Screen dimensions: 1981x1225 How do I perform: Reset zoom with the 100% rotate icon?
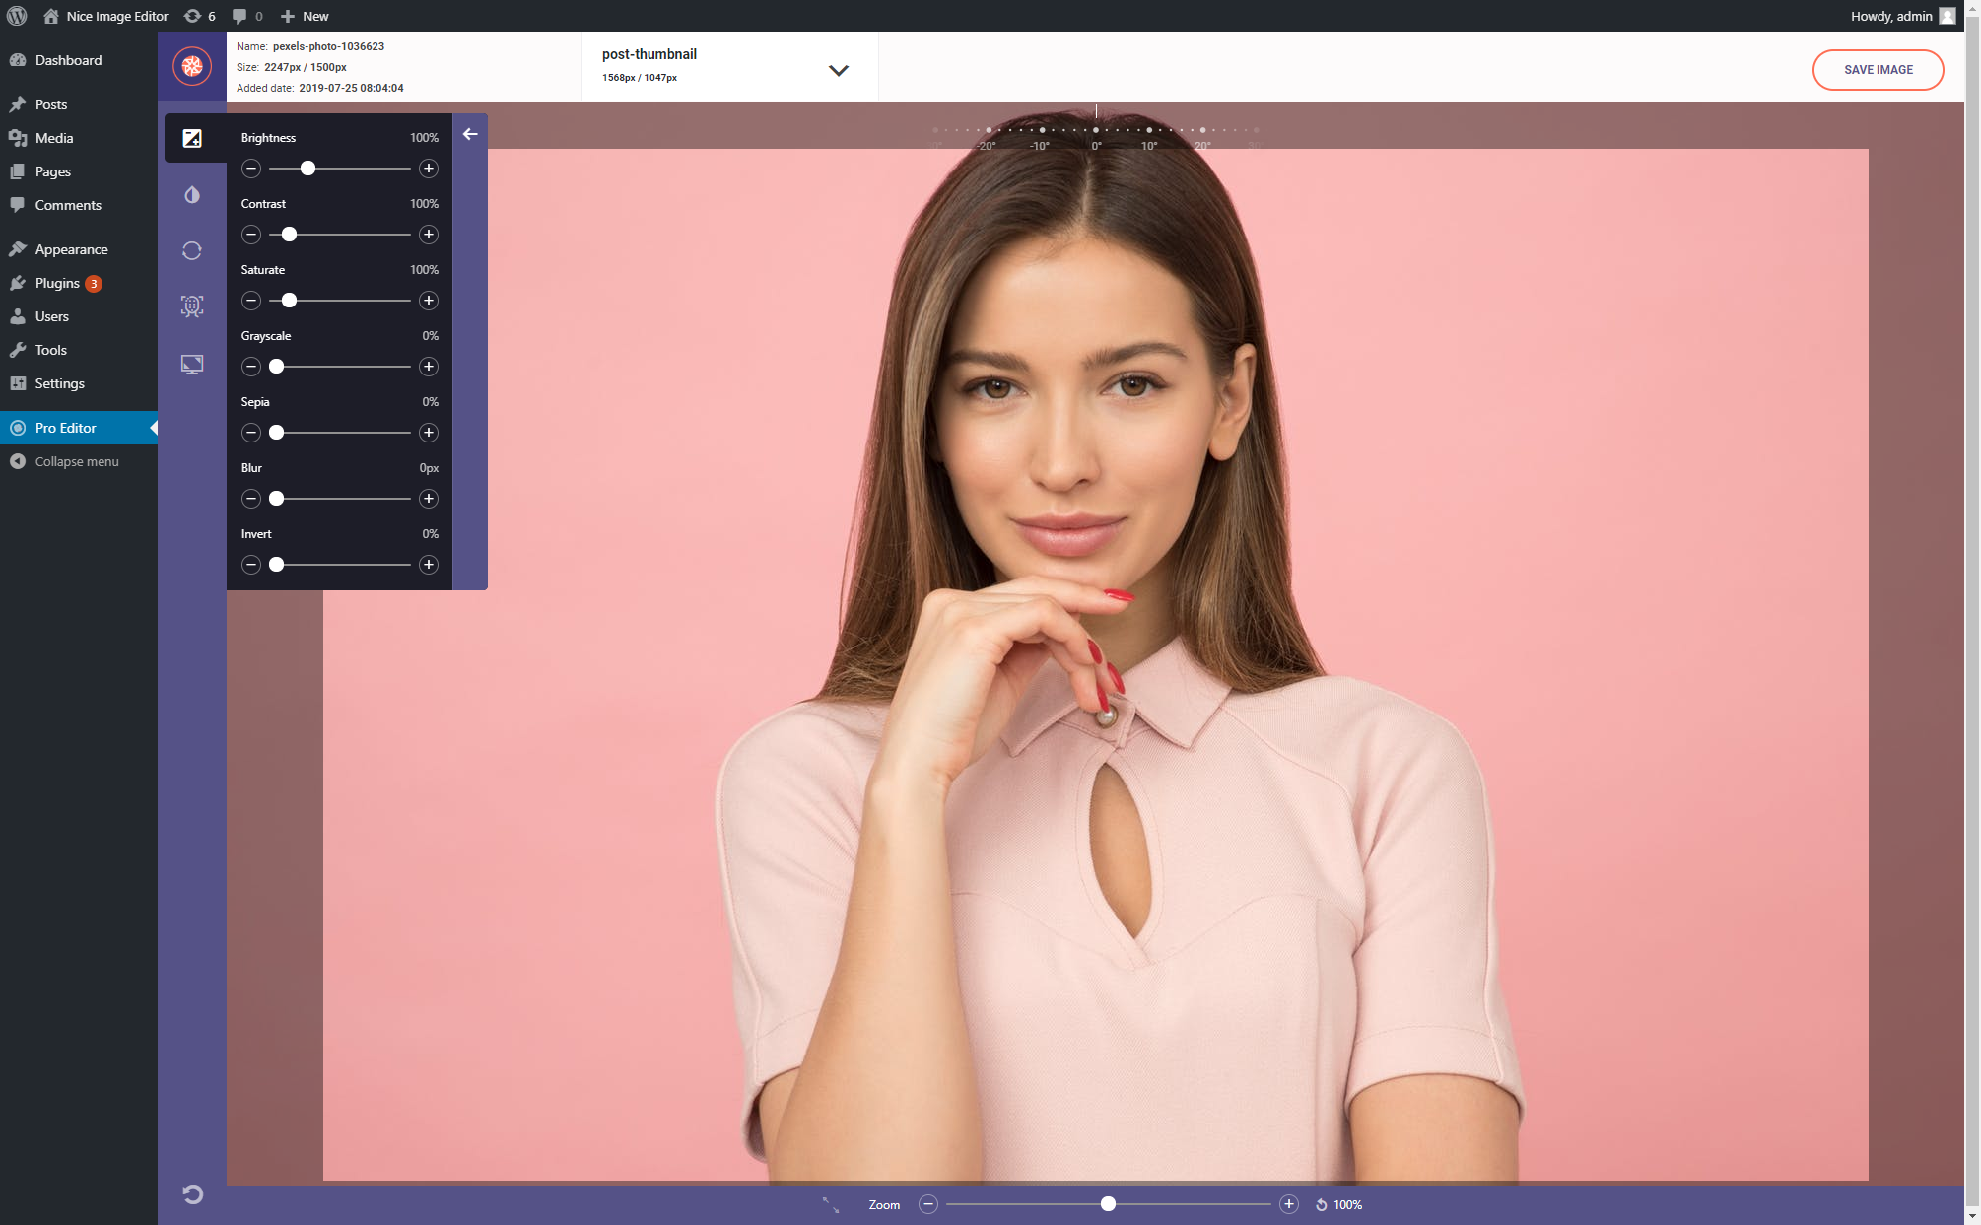(x=1322, y=1204)
